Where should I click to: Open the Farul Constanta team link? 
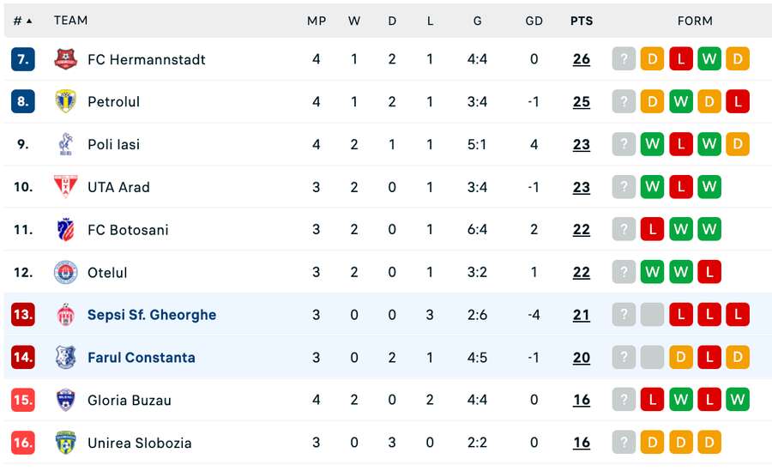click(142, 357)
